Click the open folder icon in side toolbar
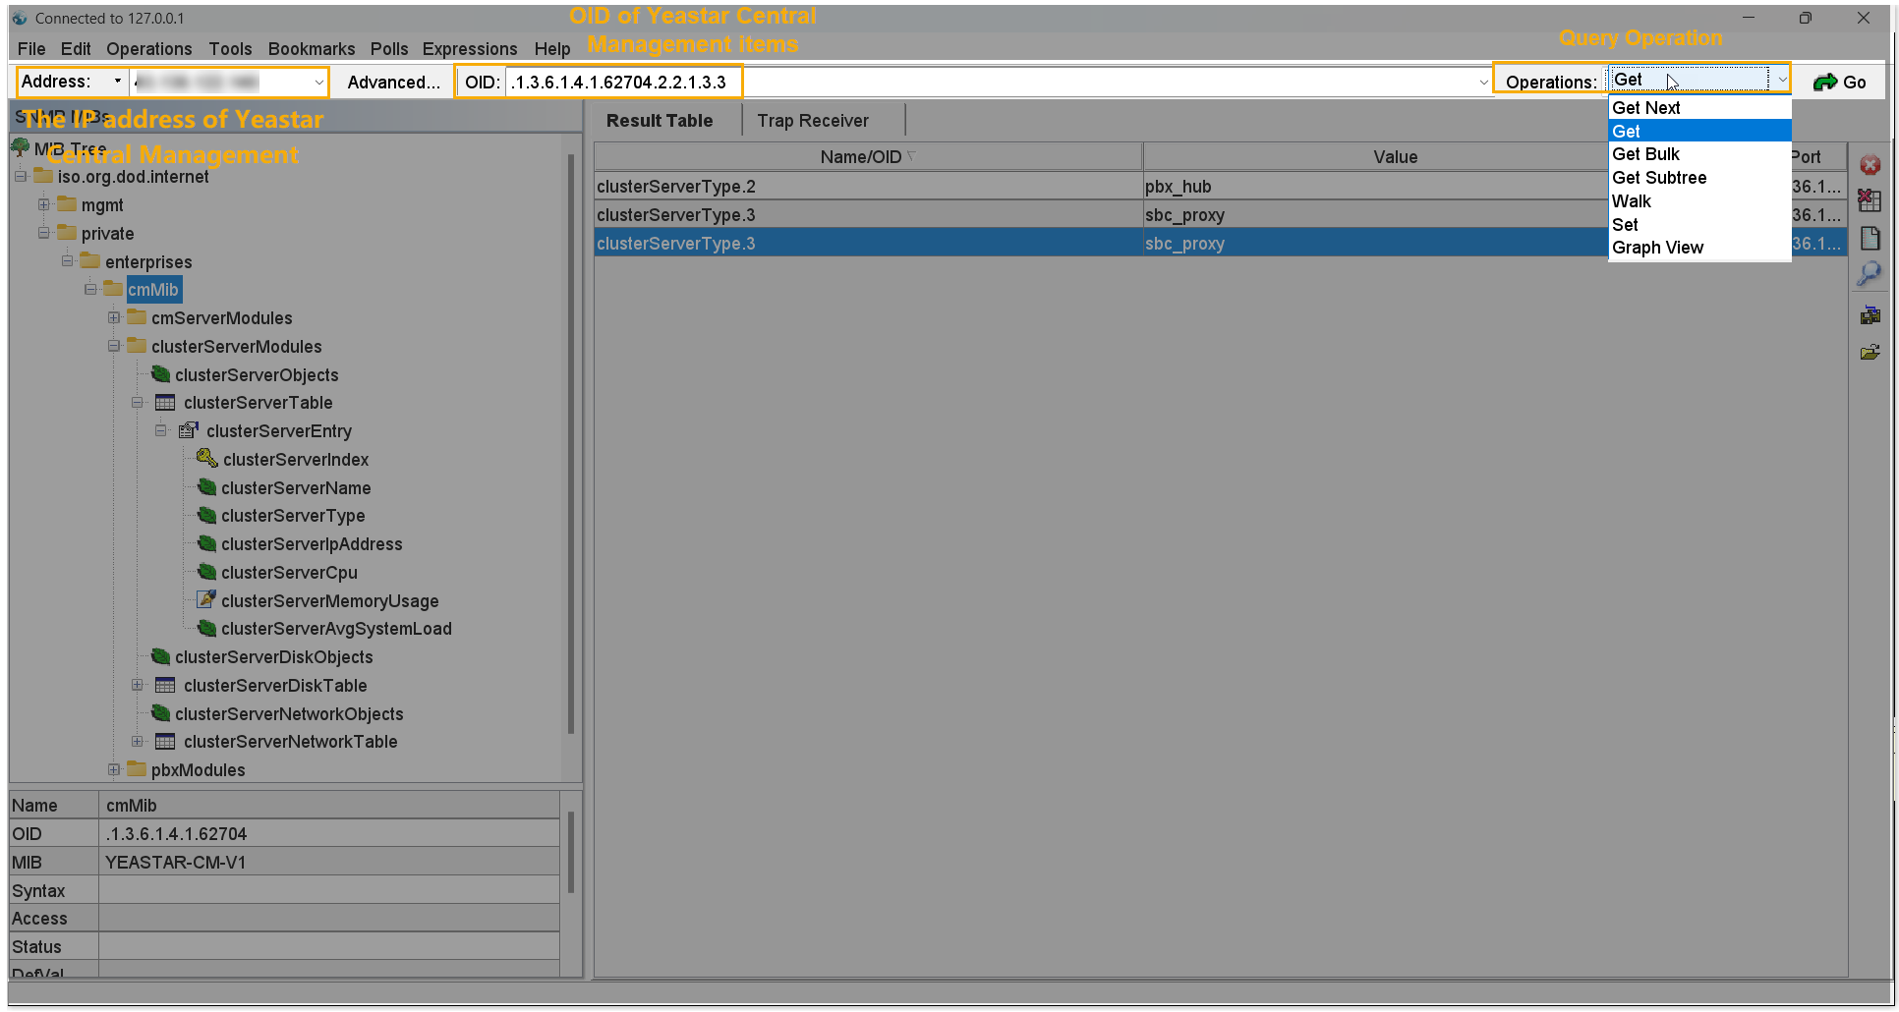The width and height of the screenshot is (1899, 1012). click(1870, 352)
